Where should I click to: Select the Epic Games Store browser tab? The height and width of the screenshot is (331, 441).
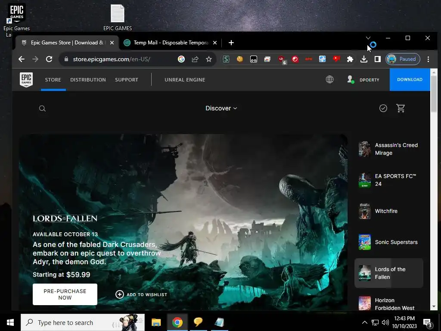67,43
